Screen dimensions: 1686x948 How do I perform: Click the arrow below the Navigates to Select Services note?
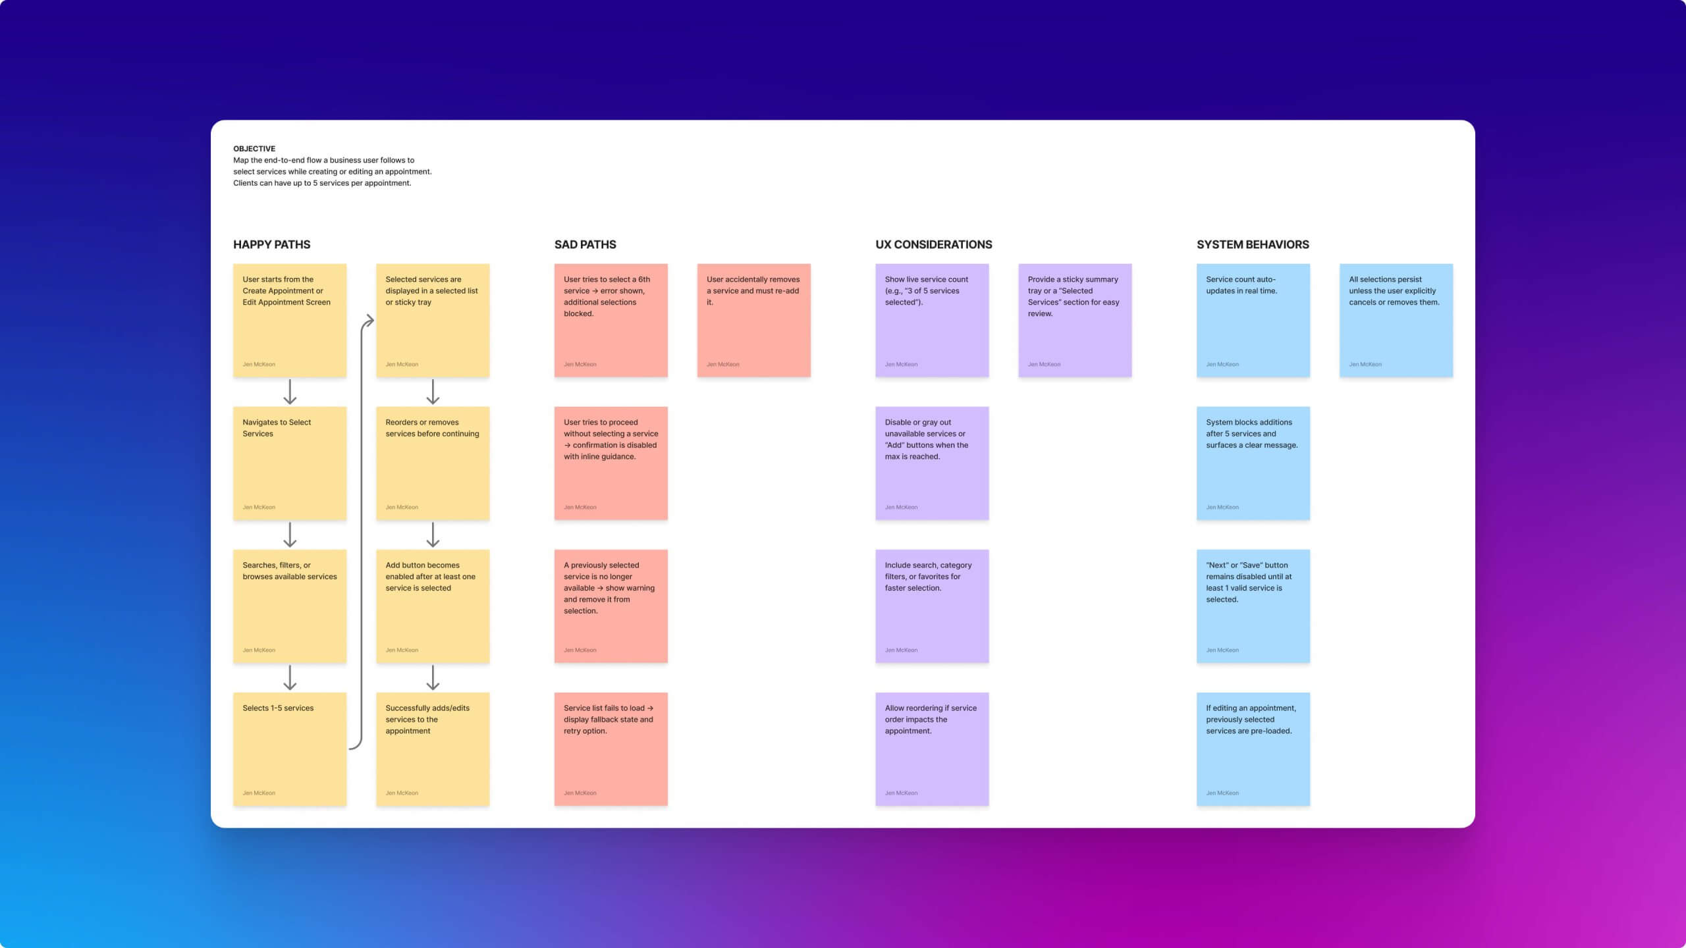(x=290, y=535)
